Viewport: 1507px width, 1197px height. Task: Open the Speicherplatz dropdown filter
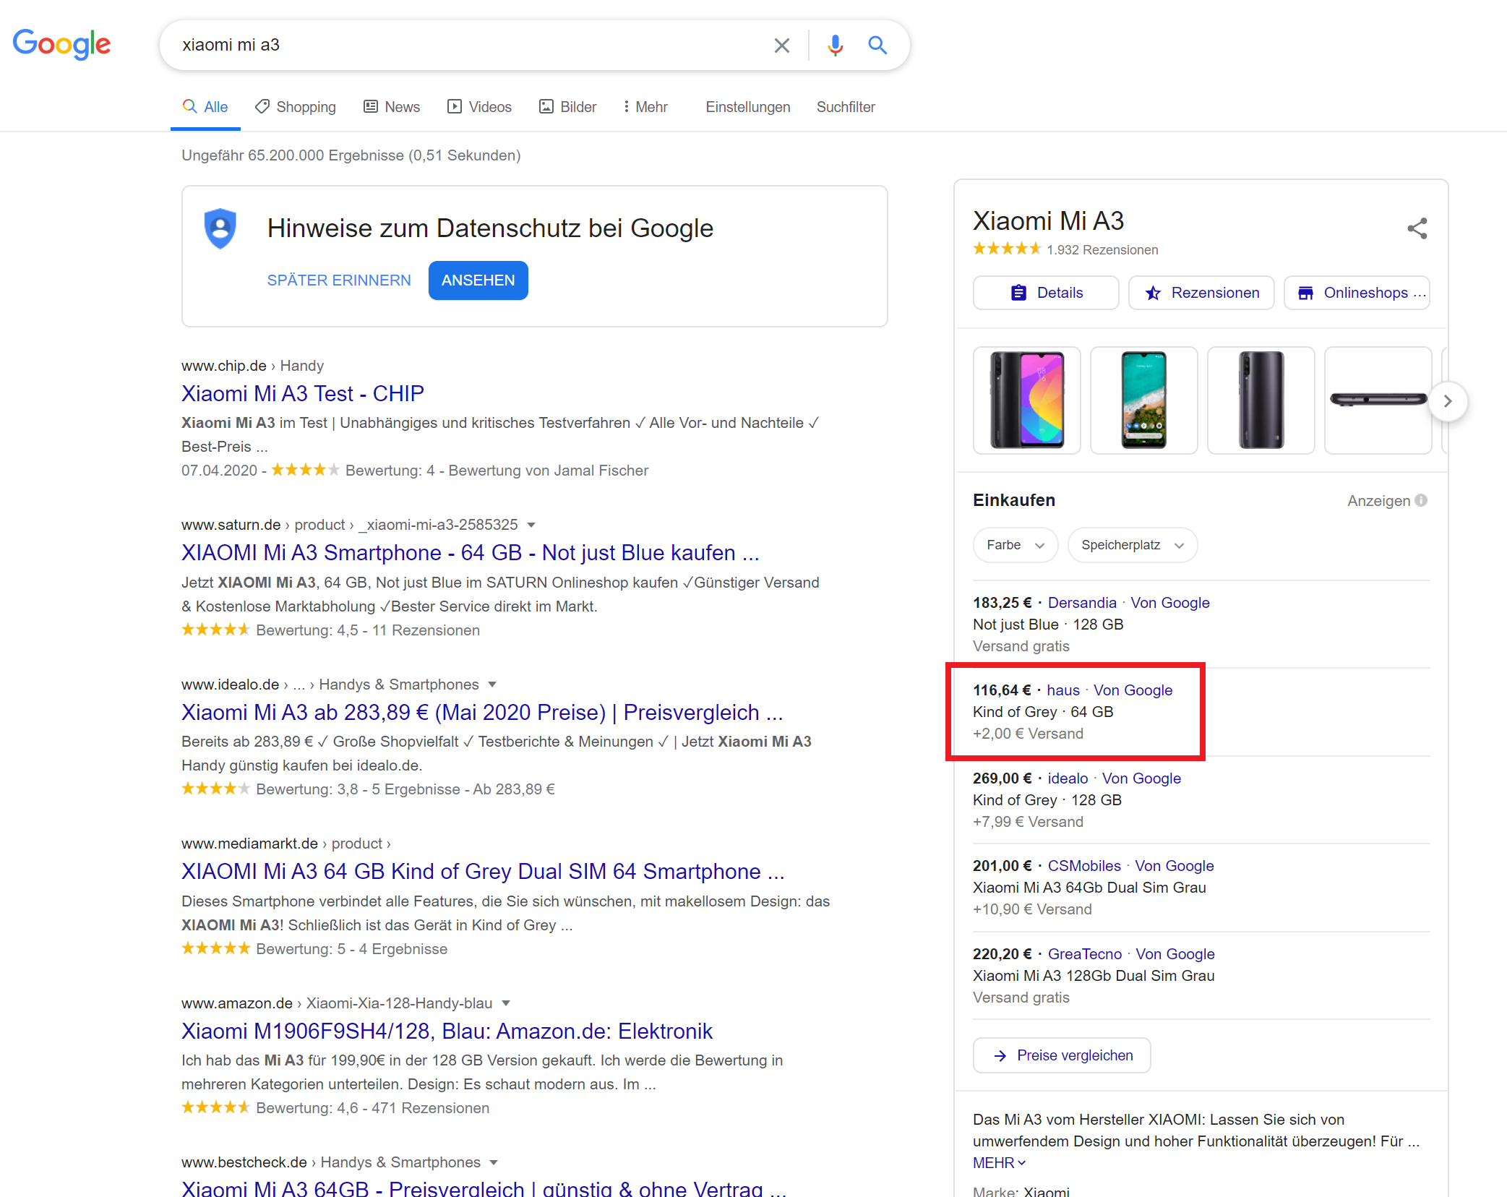pos(1132,545)
